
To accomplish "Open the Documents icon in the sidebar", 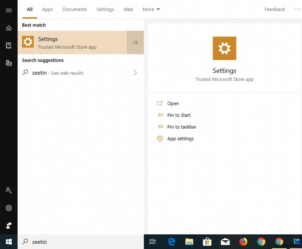I will click(x=8, y=45).
